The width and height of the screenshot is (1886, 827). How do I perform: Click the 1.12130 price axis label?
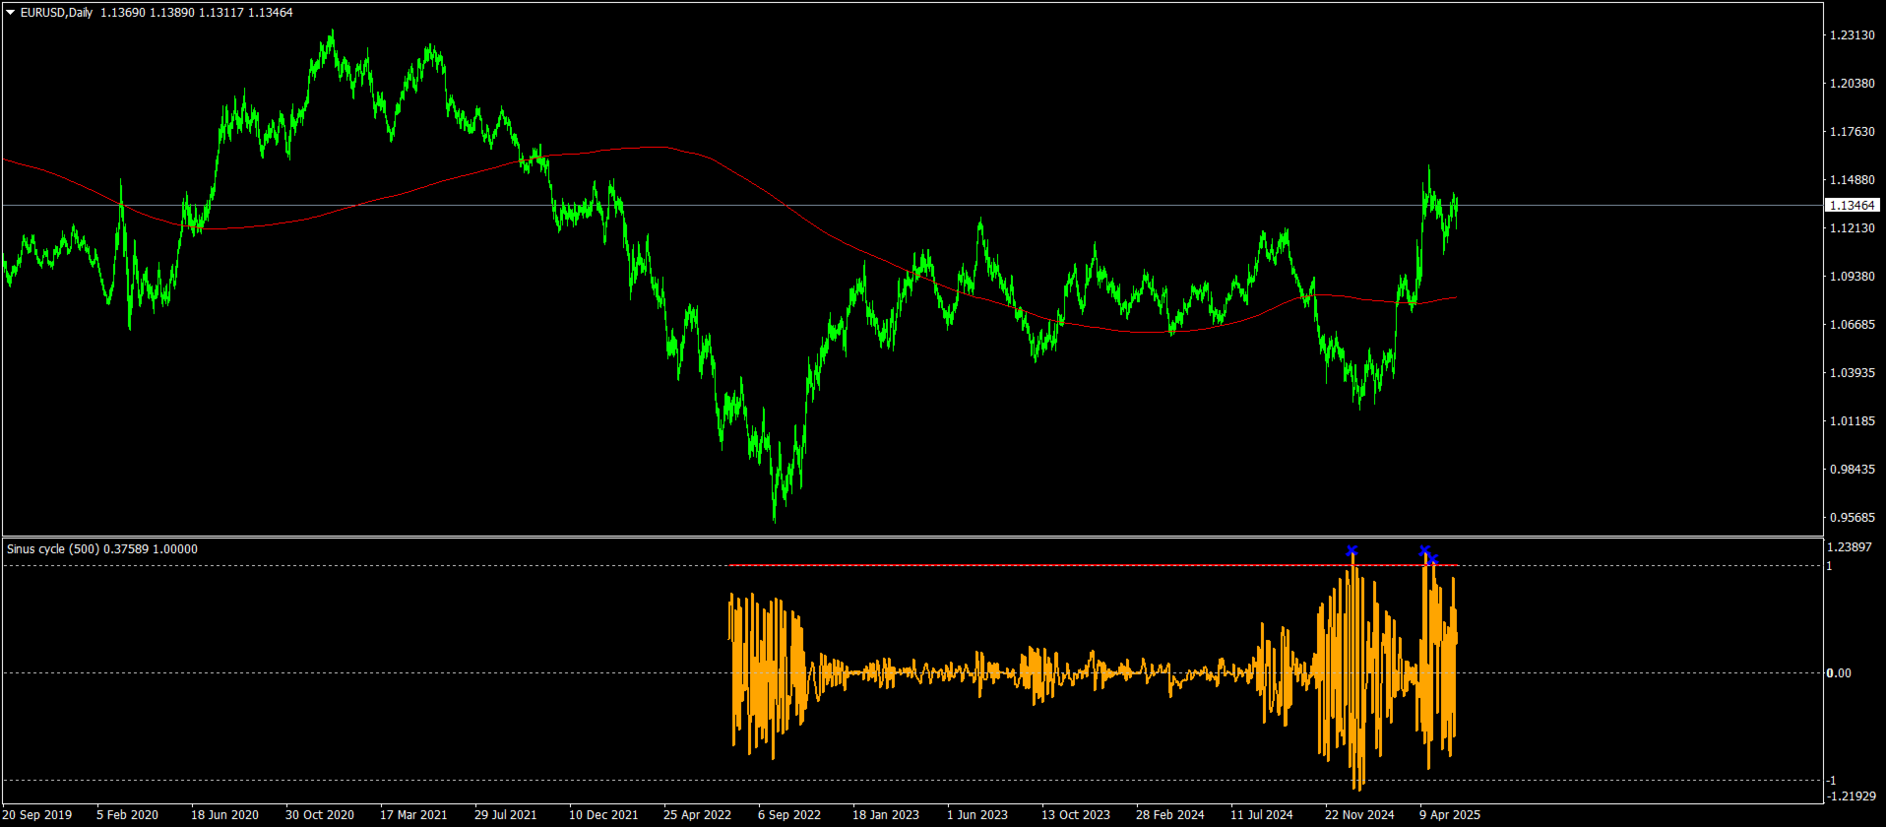click(x=1852, y=228)
